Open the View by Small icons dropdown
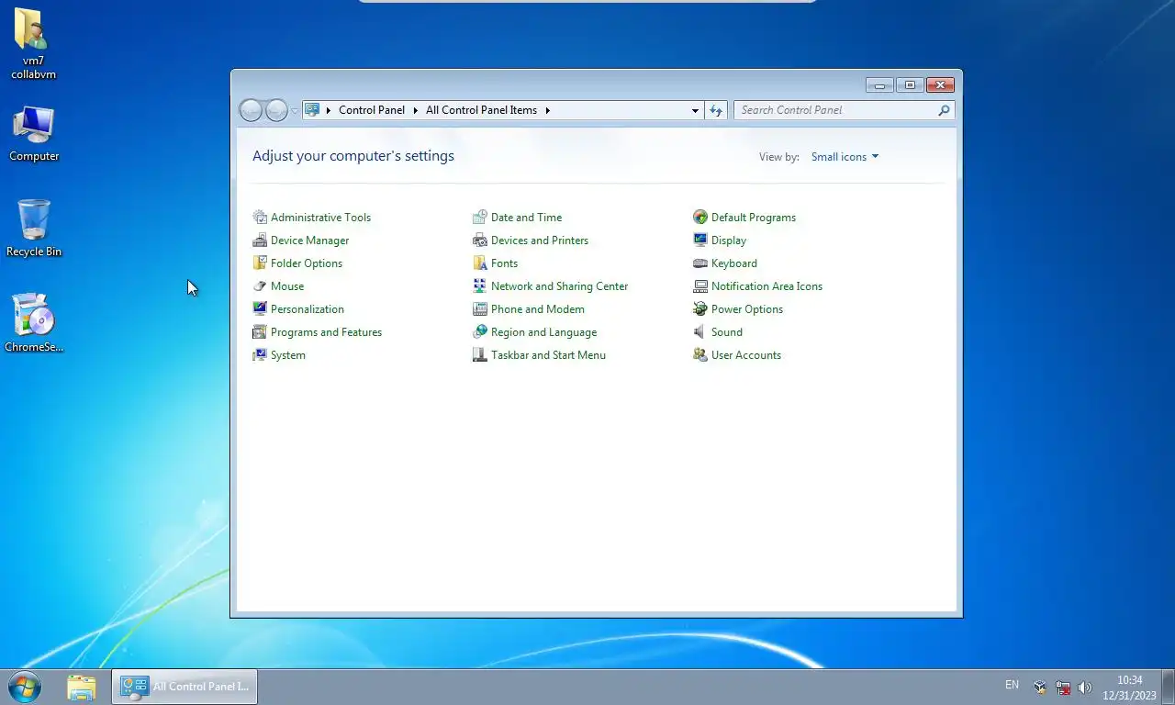This screenshot has width=1175, height=705. point(845,157)
